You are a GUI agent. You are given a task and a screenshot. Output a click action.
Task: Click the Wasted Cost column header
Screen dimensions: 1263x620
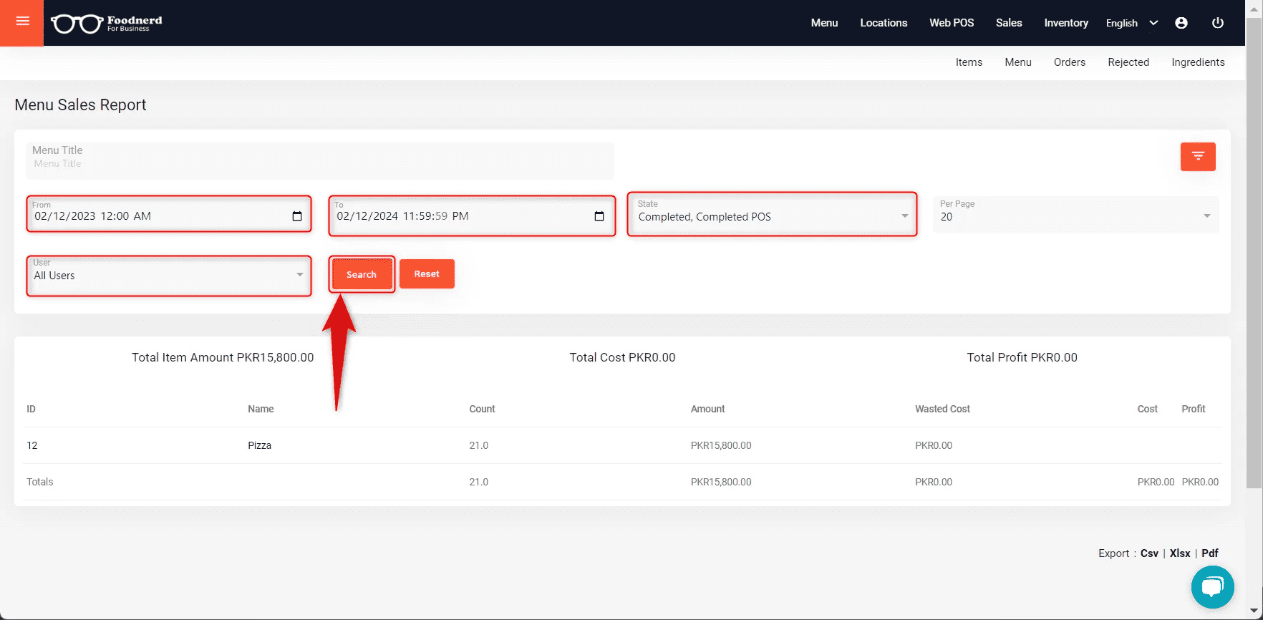pyautogui.click(x=942, y=409)
